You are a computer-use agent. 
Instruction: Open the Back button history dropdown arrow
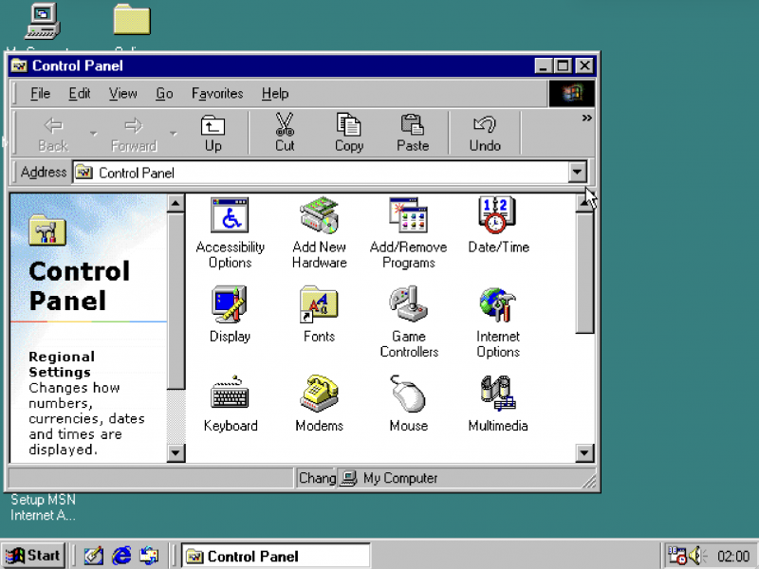click(93, 134)
